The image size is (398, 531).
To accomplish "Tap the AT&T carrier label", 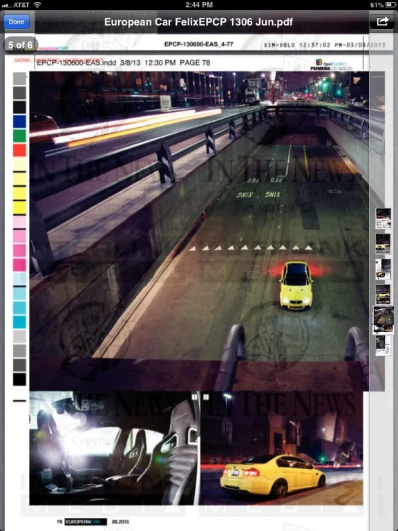I will pos(21,5).
